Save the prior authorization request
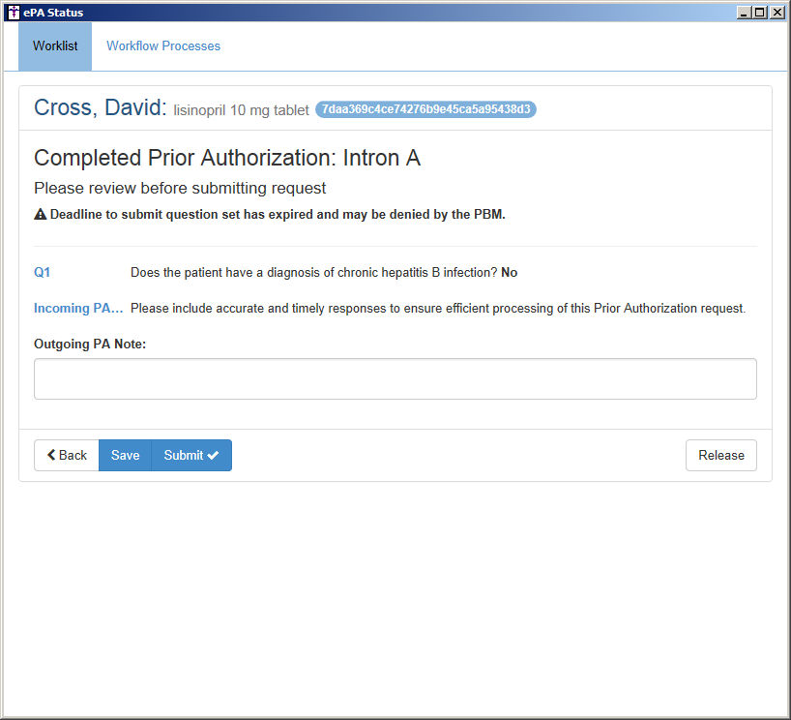This screenshot has width=791, height=720. pos(125,456)
